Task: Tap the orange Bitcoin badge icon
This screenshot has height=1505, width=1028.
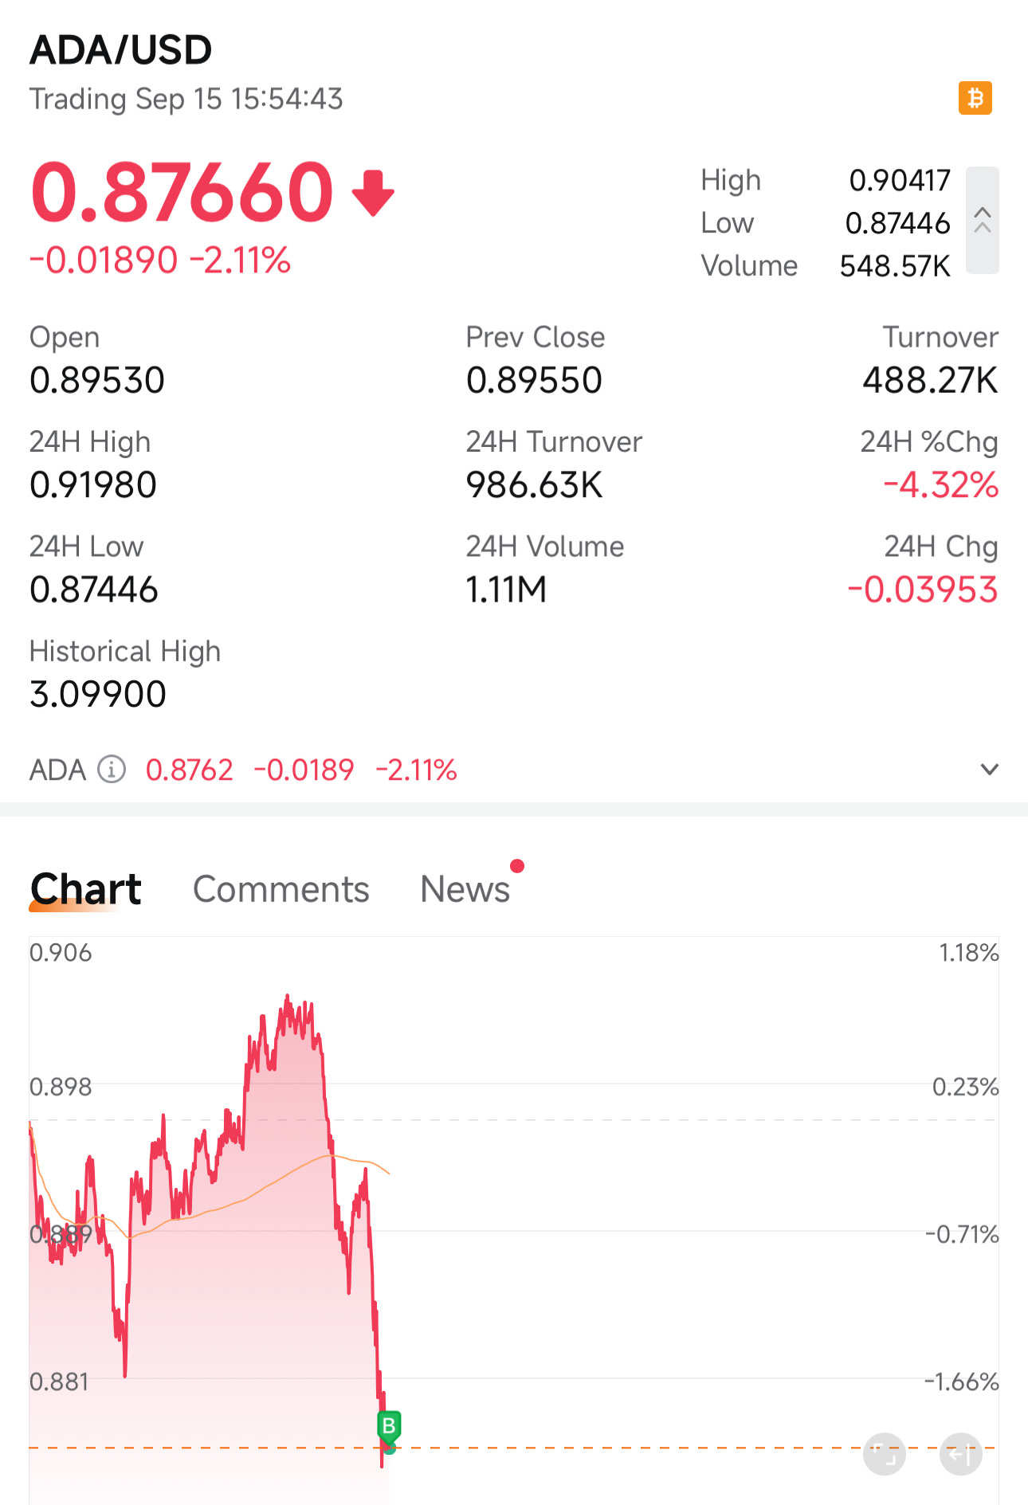Action: coord(975,98)
